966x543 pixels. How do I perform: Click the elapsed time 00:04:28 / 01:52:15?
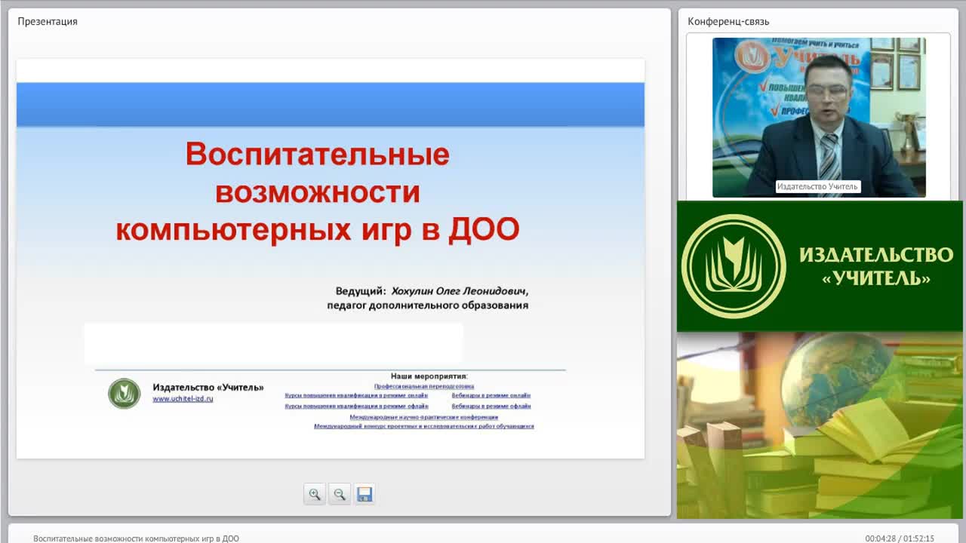(900, 538)
